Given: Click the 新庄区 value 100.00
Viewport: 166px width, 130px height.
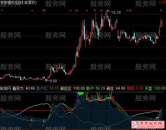Looking at the screenshot, I should click(79, 88).
